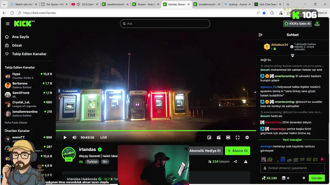This screenshot has width=330, height=185.
Task: Open the Ana Sayfa home page
Action: click(17, 37)
